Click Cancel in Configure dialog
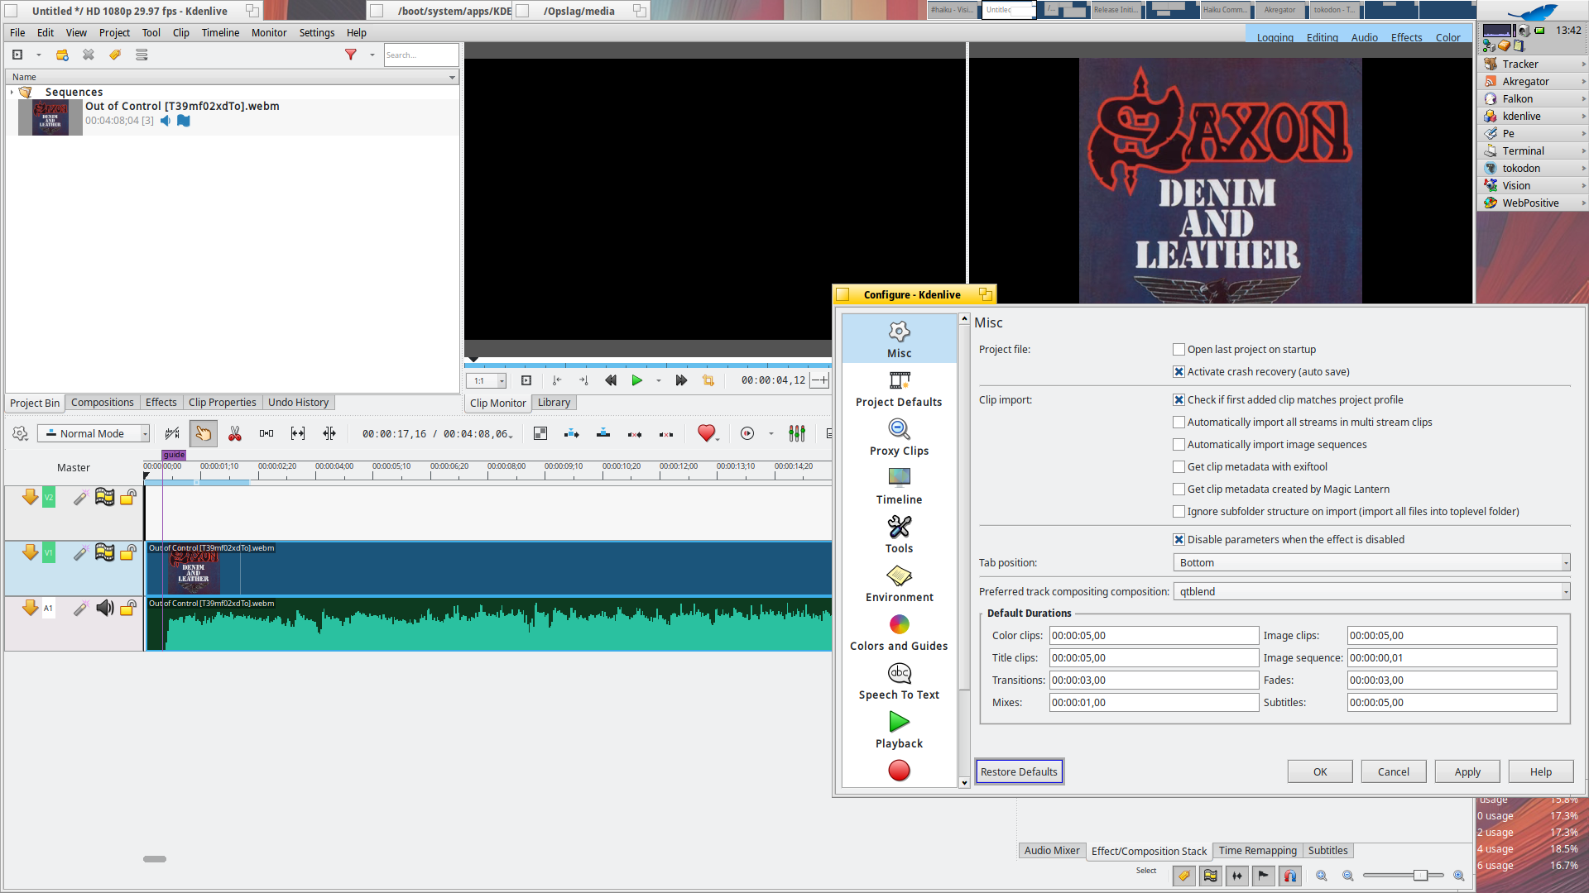The width and height of the screenshot is (1589, 893). point(1393,771)
